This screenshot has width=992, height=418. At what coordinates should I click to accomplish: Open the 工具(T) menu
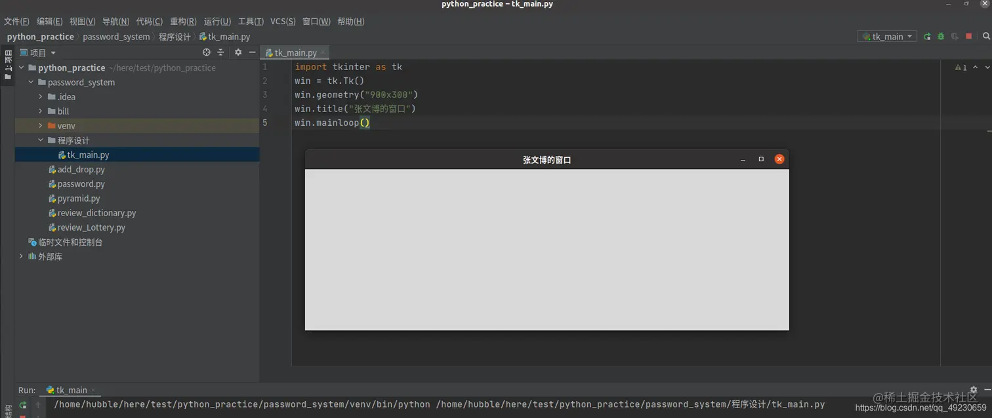(251, 22)
